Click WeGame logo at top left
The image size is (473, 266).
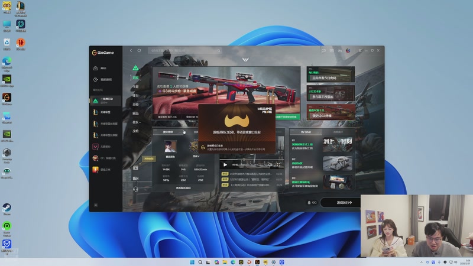click(x=103, y=53)
